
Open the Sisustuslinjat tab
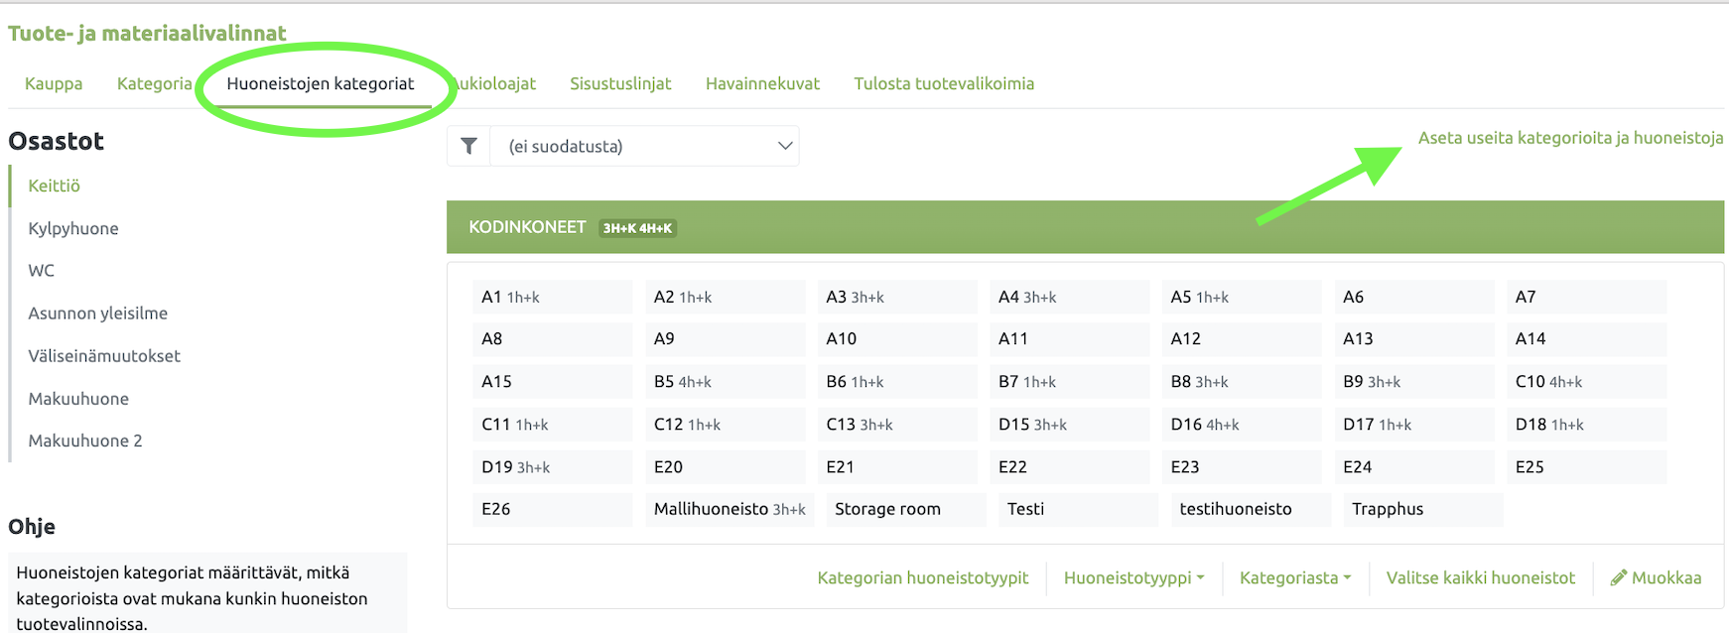pyautogui.click(x=620, y=83)
